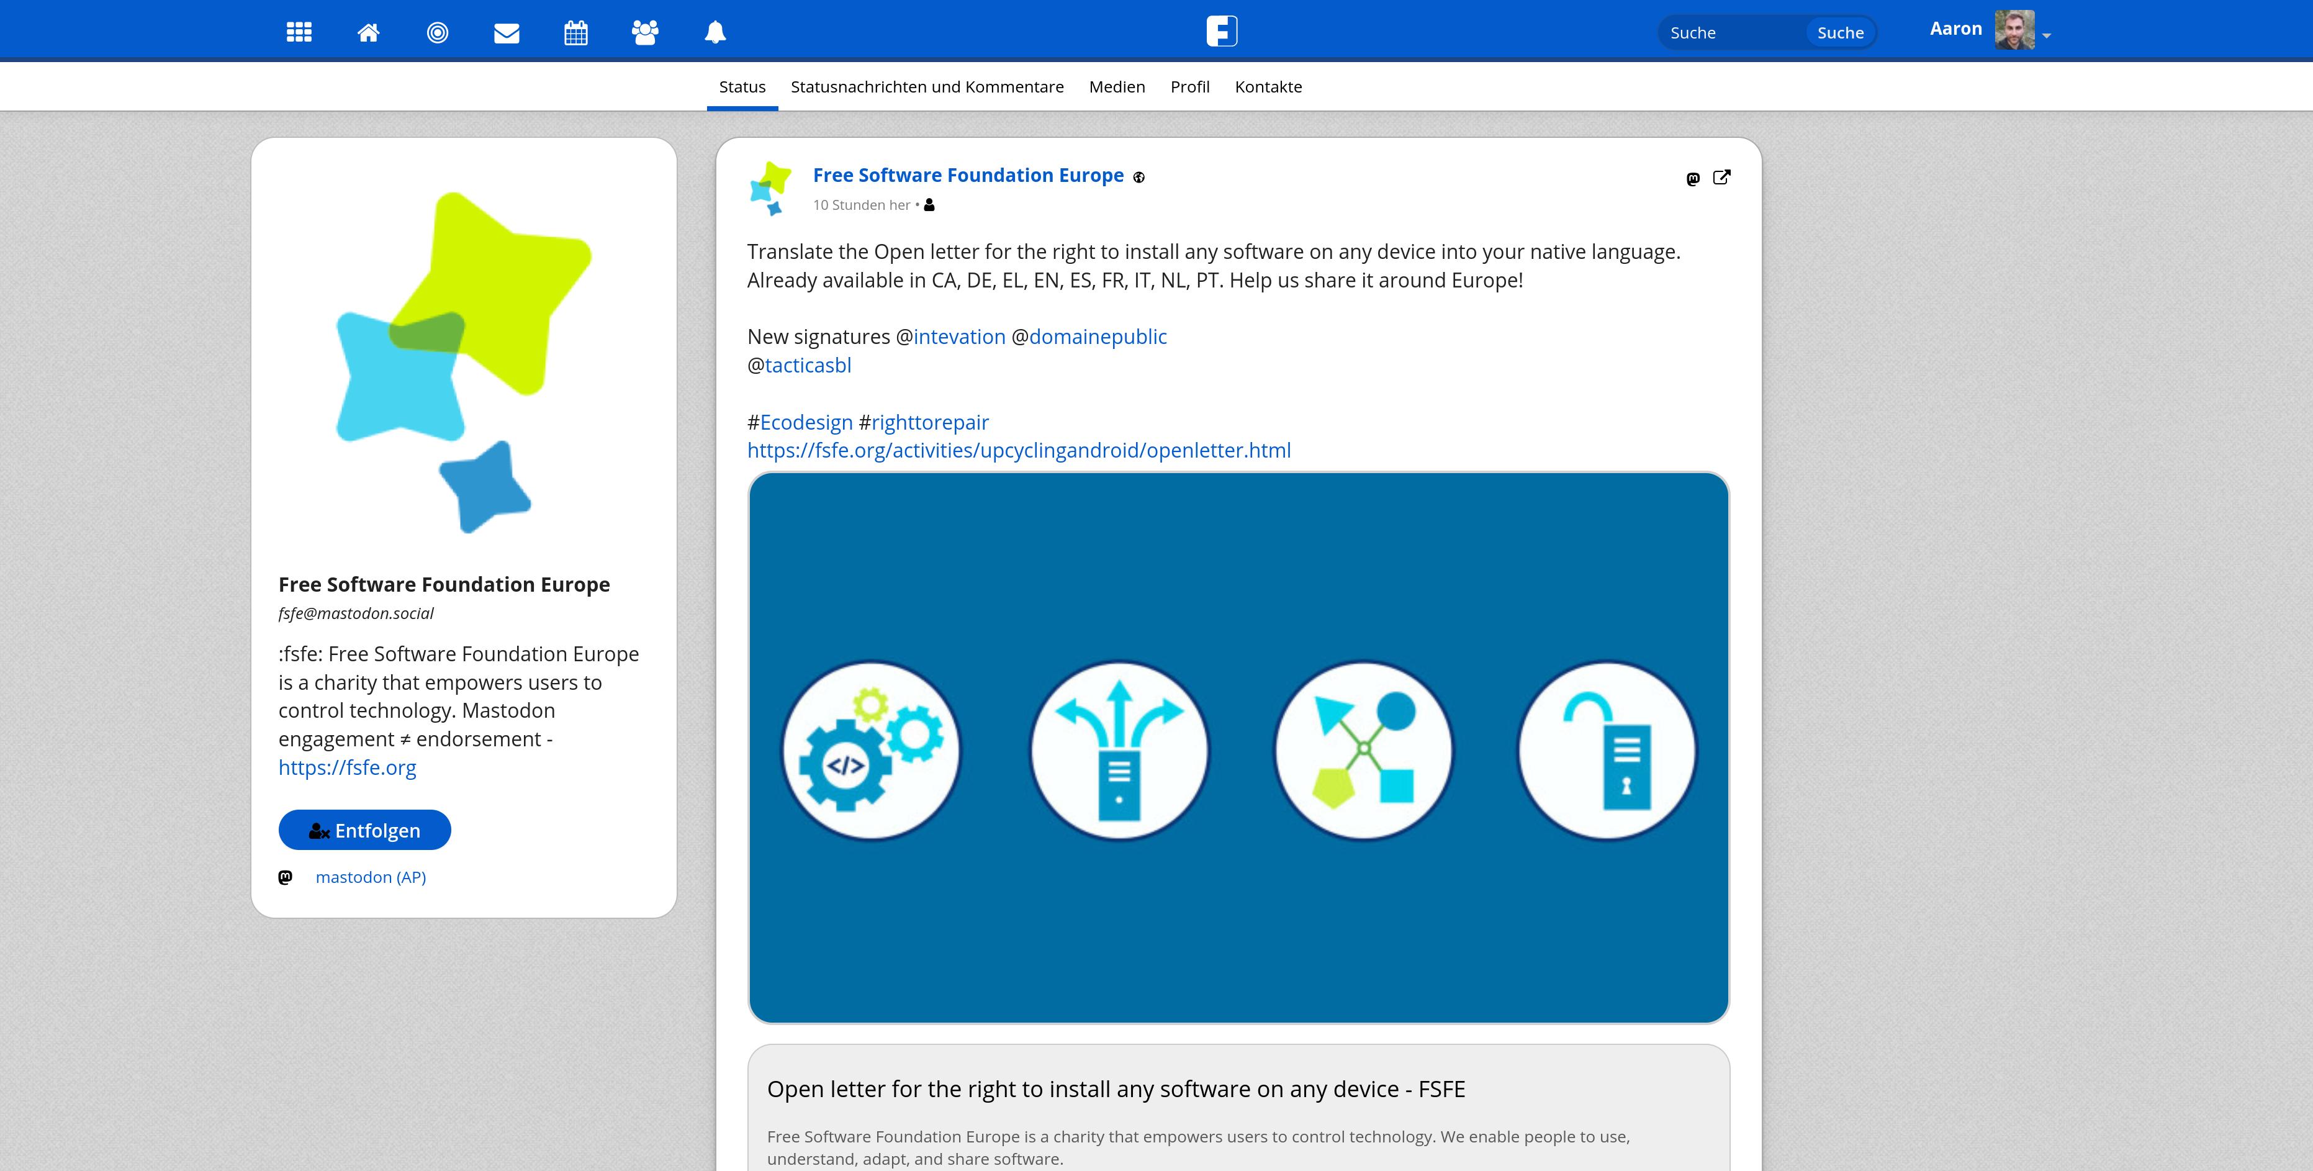
Task: Expand the user menu dropdown arrow next to Aaron
Action: pyautogui.click(x=2046, y=36)
